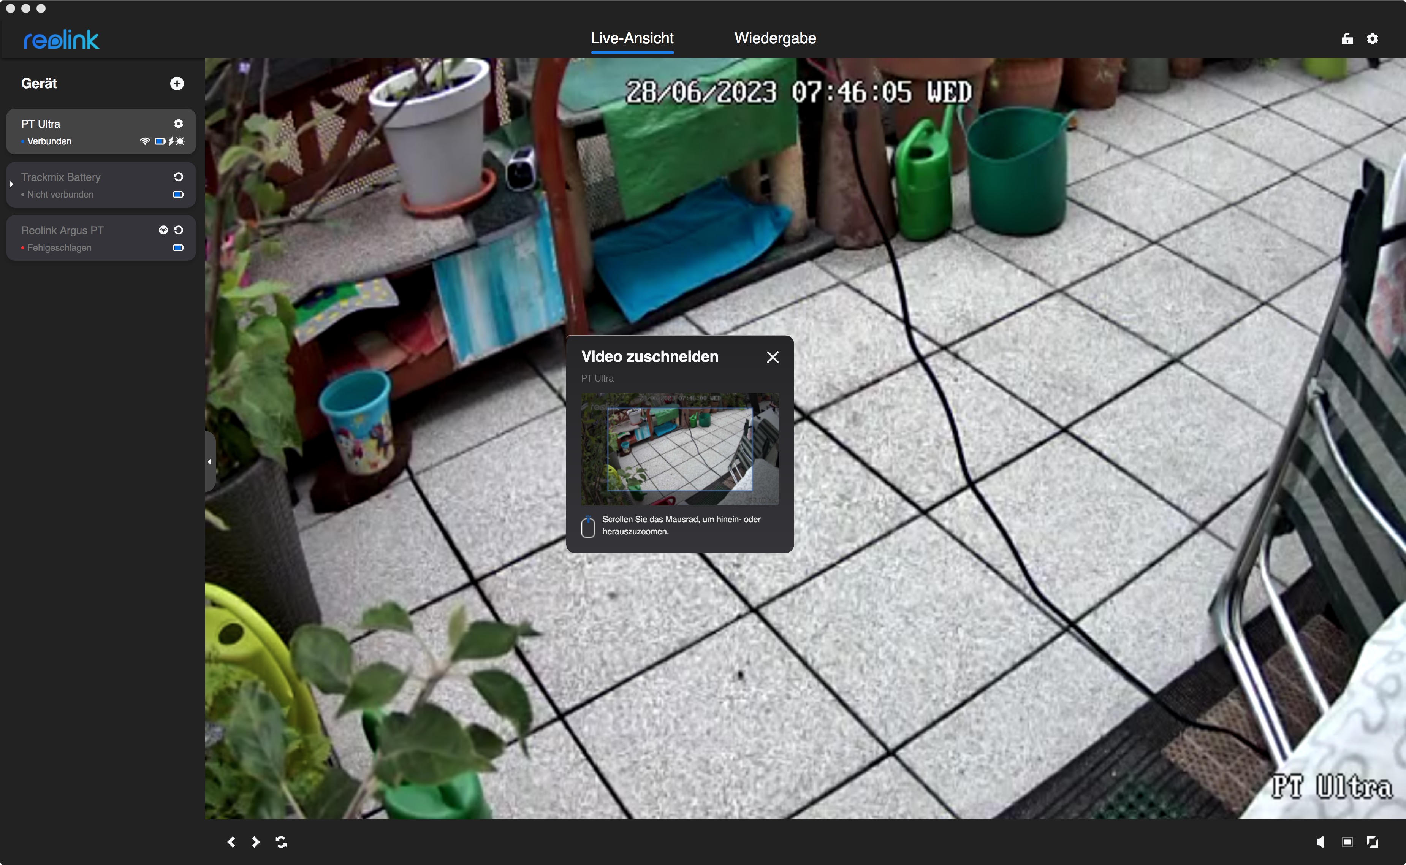Reconnect the Trackmix Battery camera
Viewport: 1406px width, 865px height.
coord(179,177)
